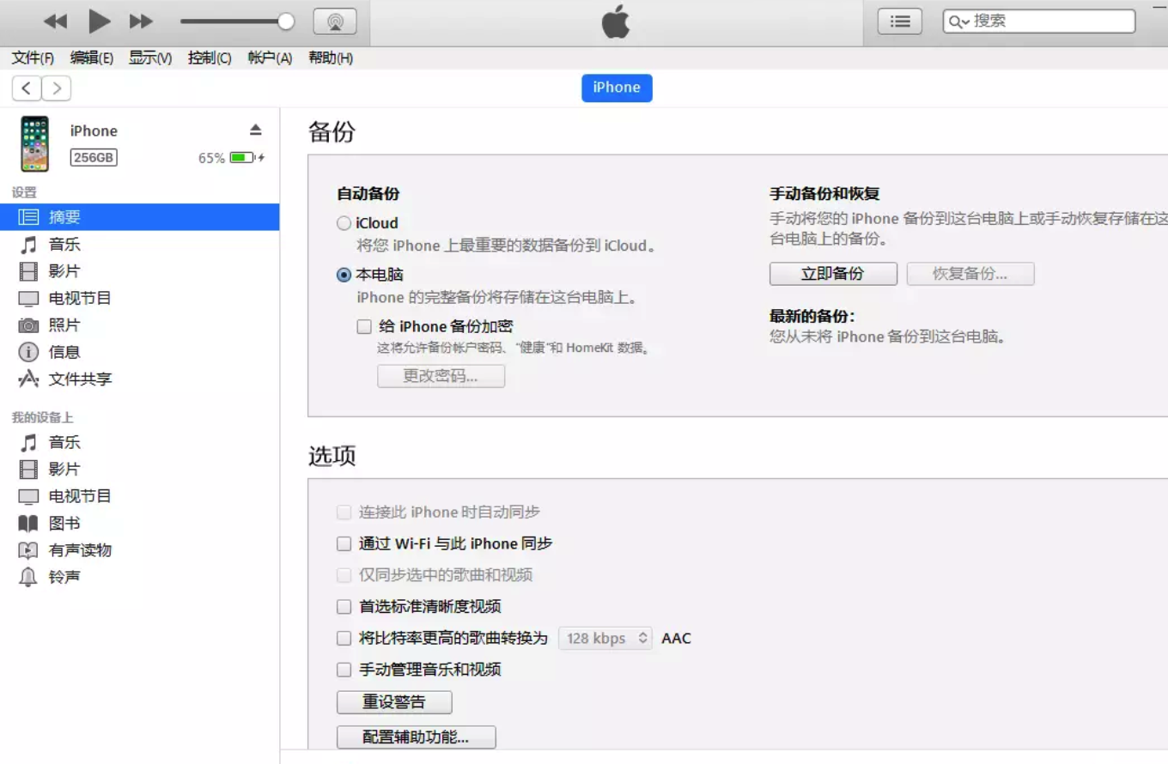Viewport: 1168px width, 764px height.
Task: Open 图书 book icon in sidebar
Action: point(29,523)
